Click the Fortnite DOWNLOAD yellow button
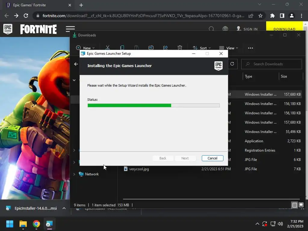 tap(284, 26)
